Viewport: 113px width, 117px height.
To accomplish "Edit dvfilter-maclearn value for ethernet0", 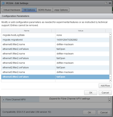I will click(82, 44).
